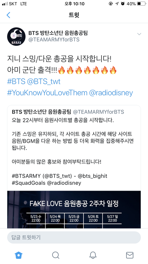Tap the back arrow icon
The width and height of the screenshot is (148, 264).
coord(8,15)
